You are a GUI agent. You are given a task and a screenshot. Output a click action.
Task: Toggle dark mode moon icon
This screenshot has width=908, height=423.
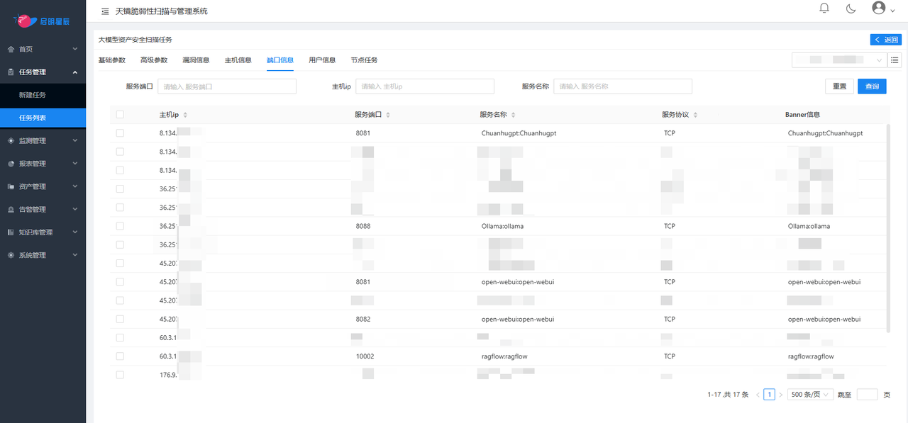(851, 9)
